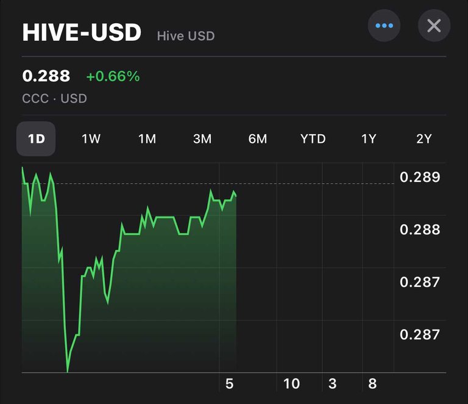Screen dimensions: 468x404
Task: Click the CCC · USD exchange label
Action: (54, 98)
